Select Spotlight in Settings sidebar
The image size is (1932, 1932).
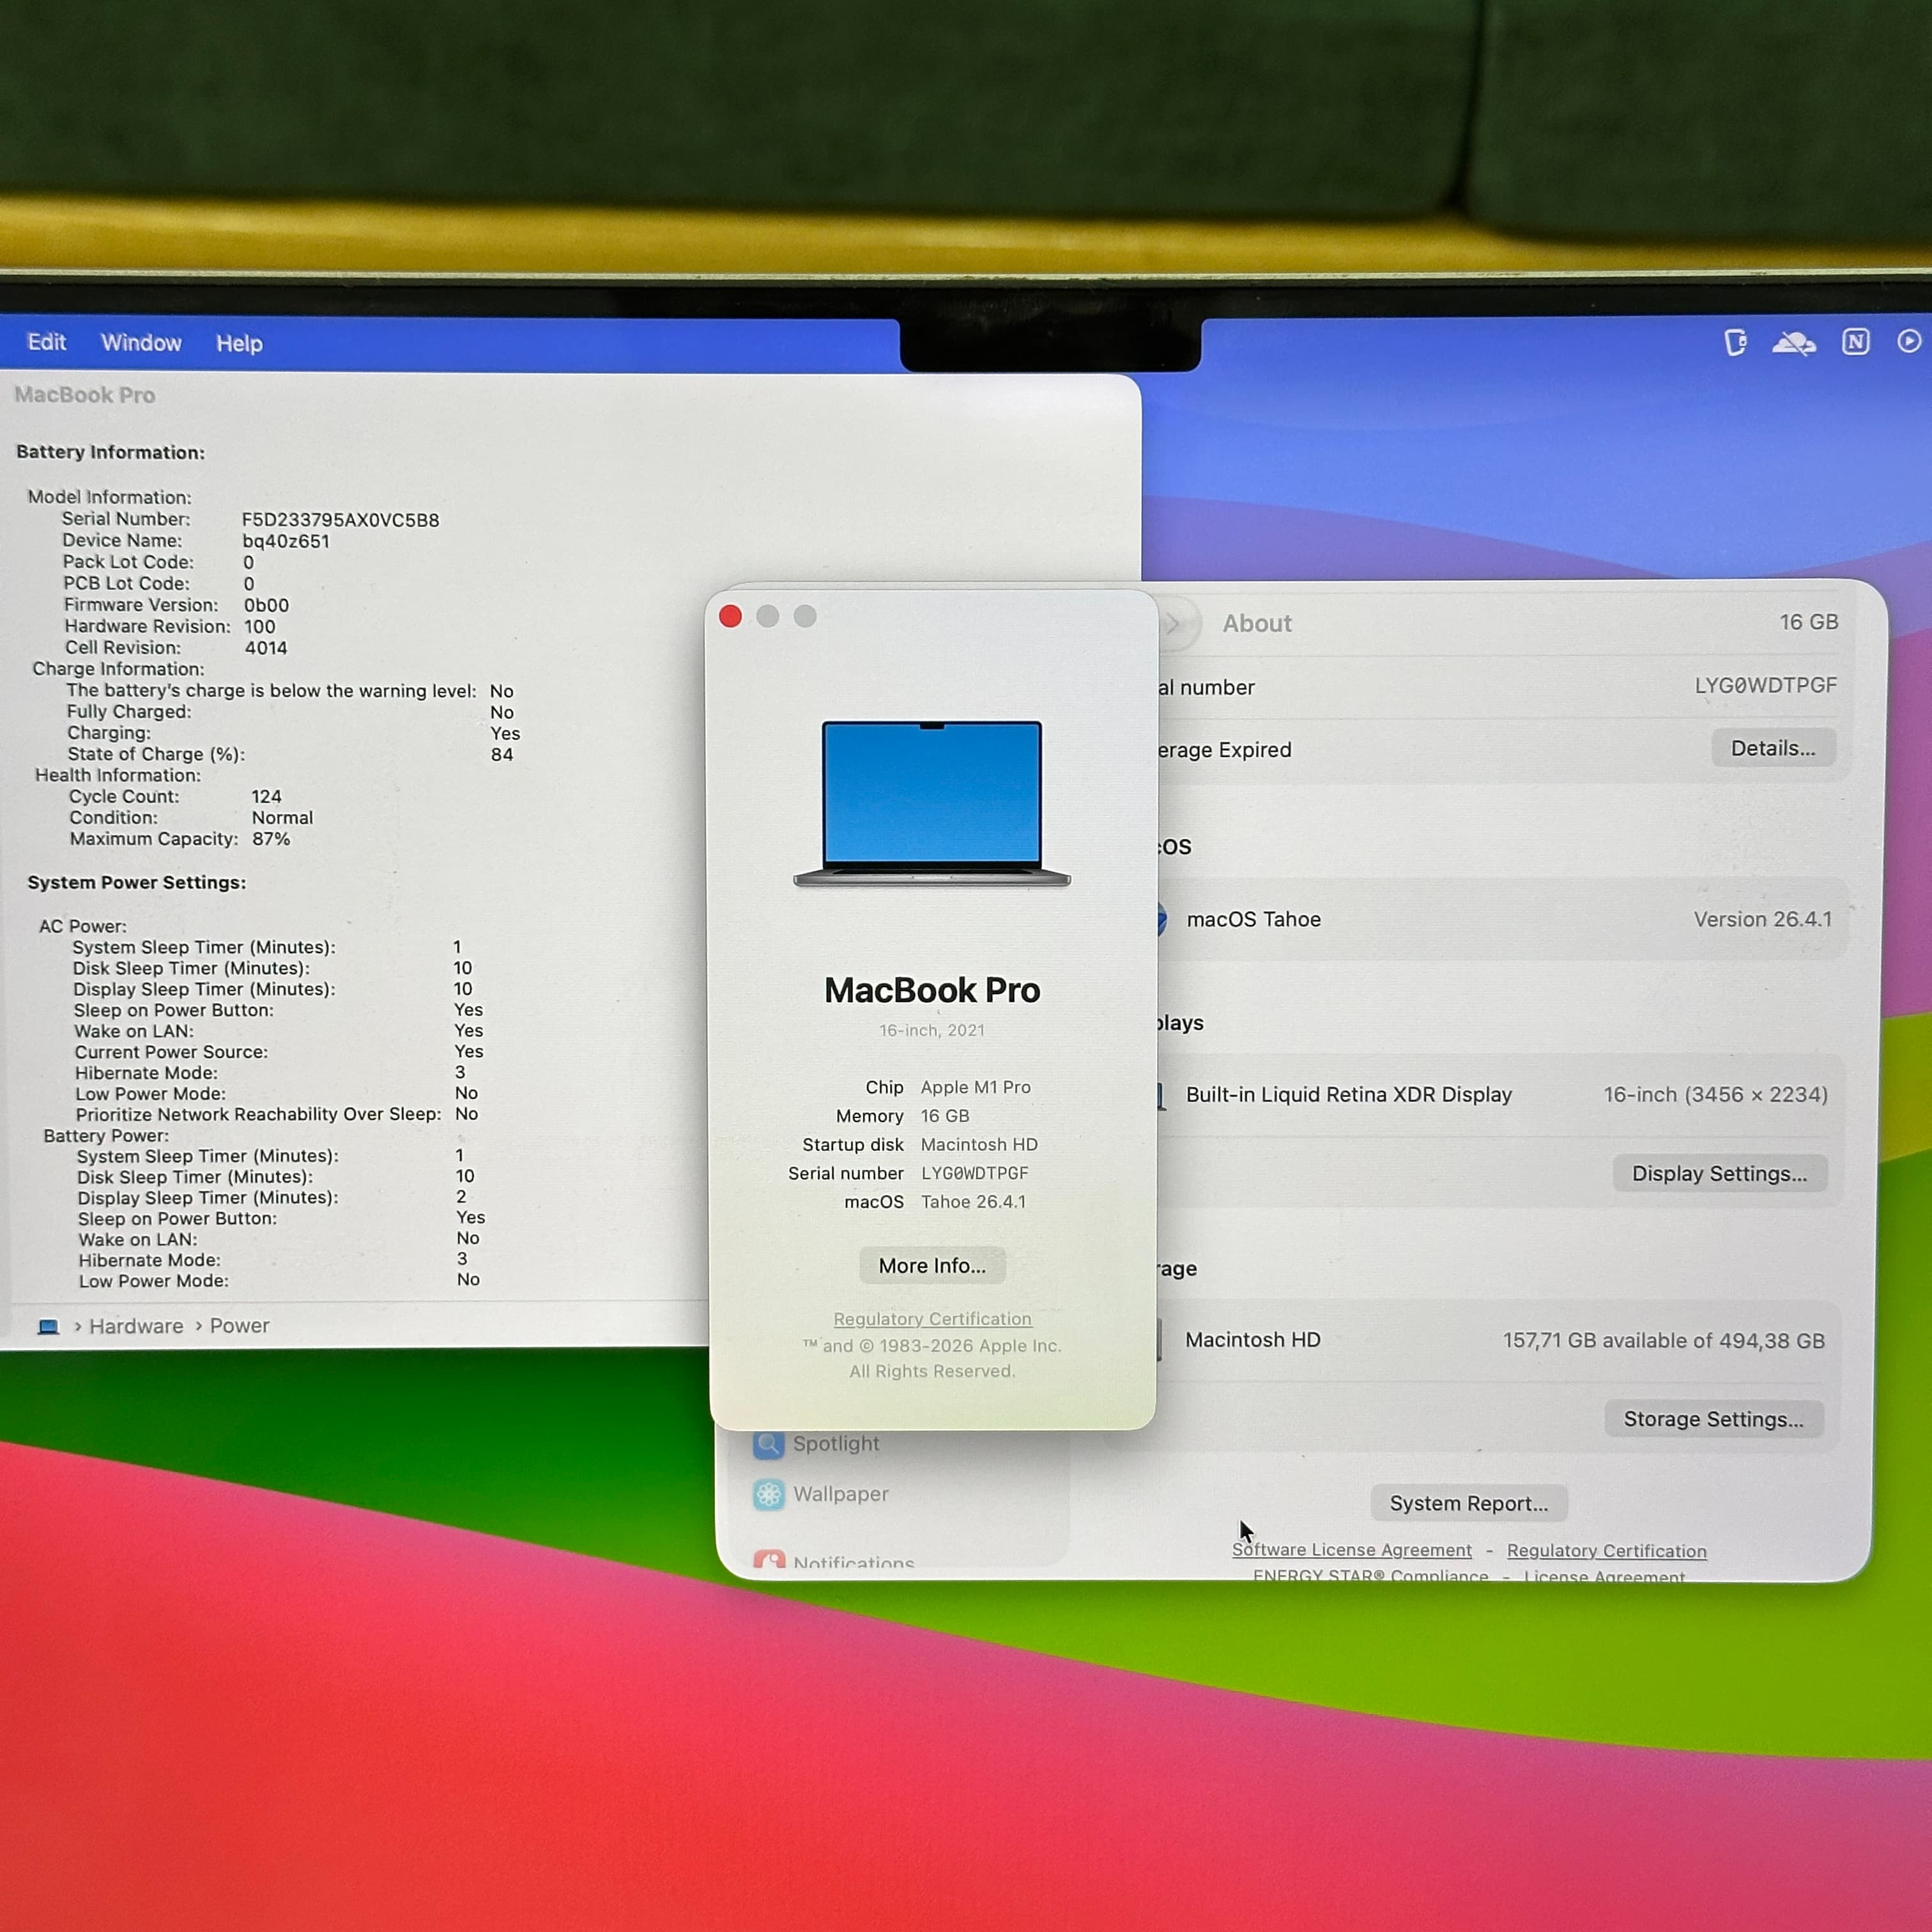[x=817, y=1443]
